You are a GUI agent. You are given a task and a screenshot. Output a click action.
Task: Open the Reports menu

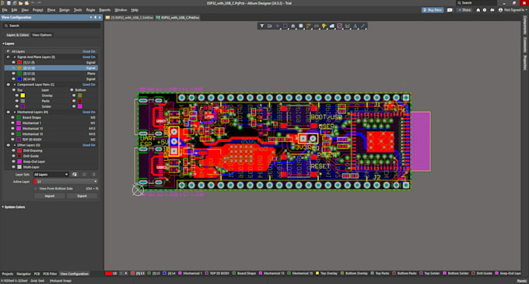104,10
